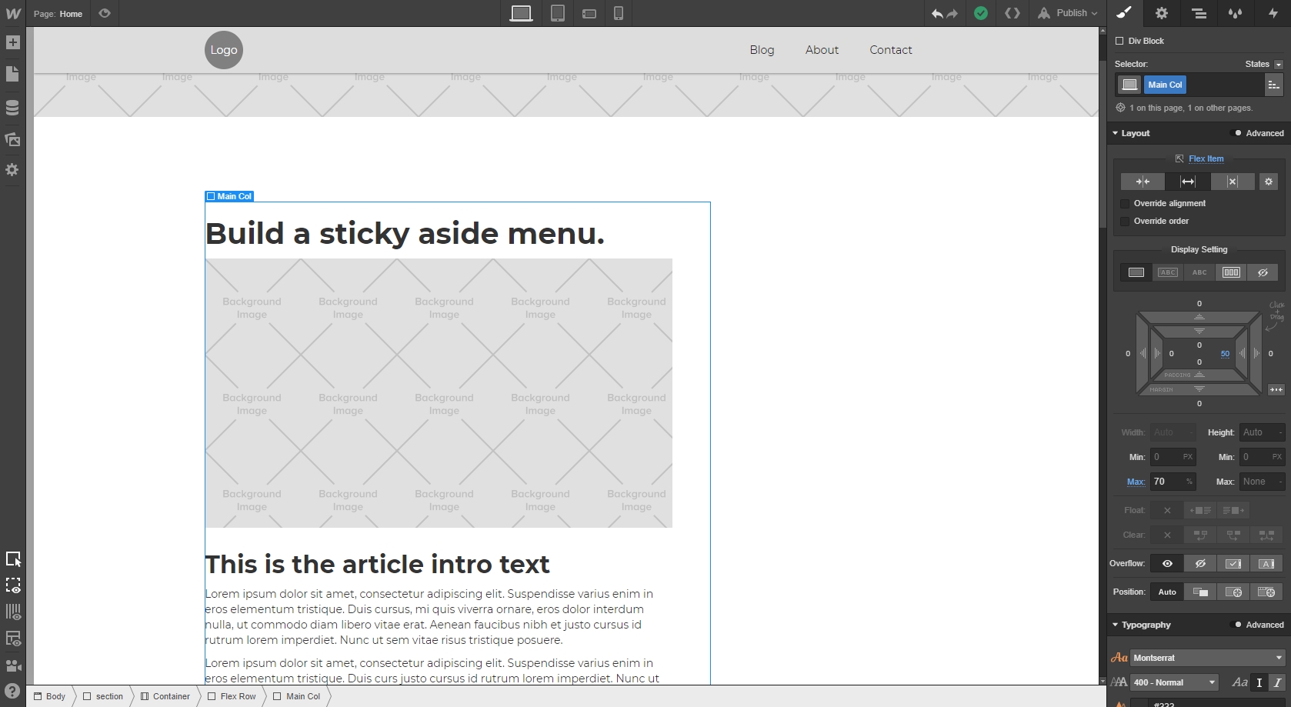1291x707 pixels.
Task: Set position to absolute
Action: [x=1233, y=592]
